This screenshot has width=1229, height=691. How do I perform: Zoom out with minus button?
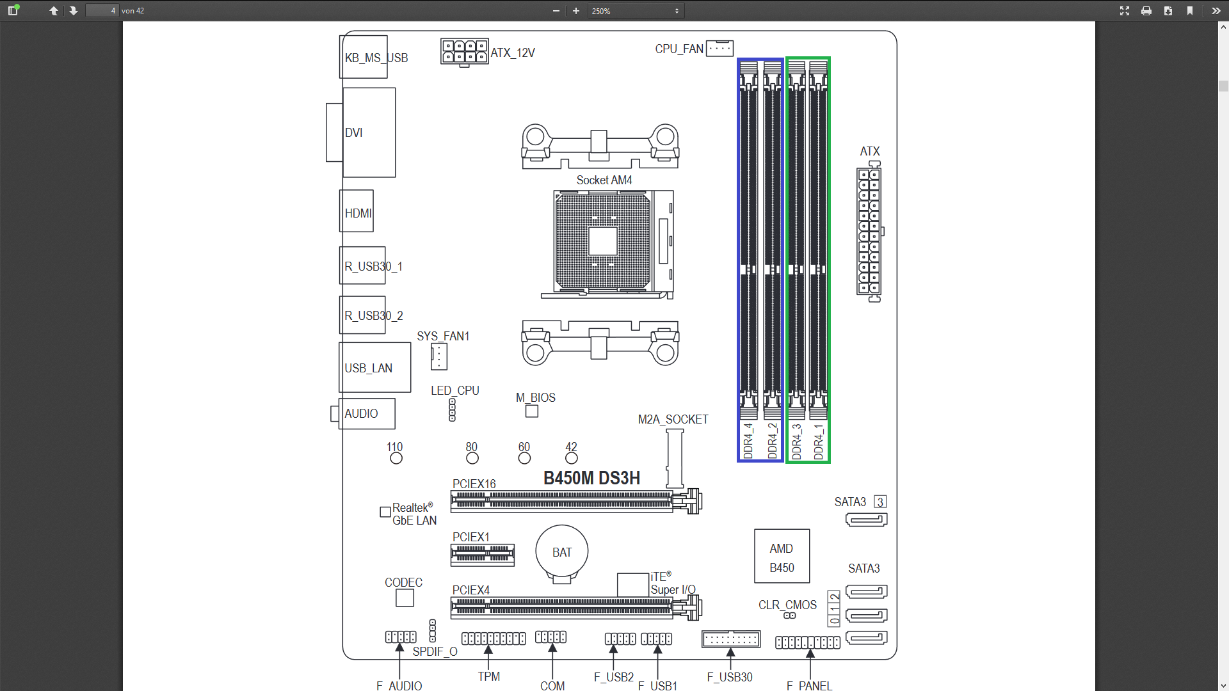coord(556,10)
